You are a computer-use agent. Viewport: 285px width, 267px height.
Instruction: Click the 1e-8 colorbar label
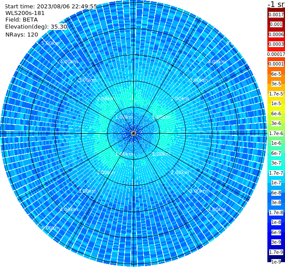tap(276, 222)
